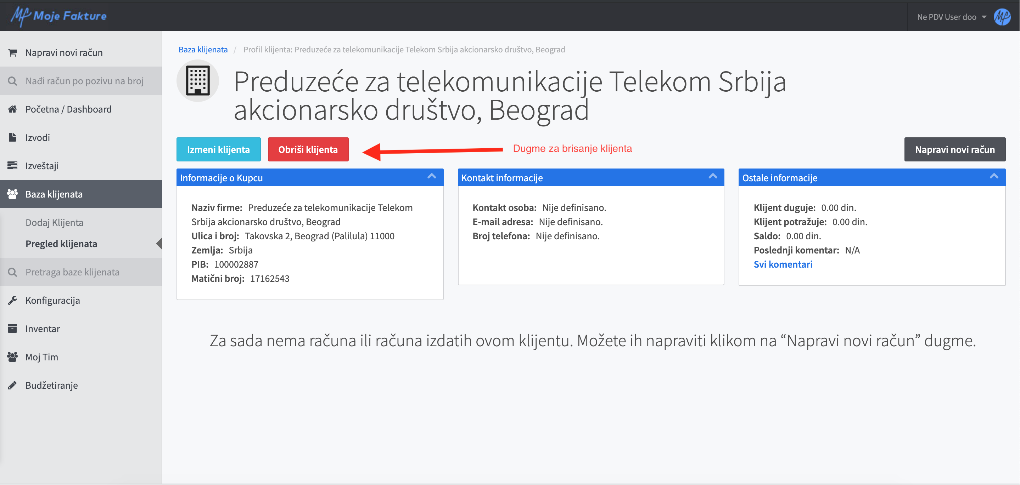Click the E-mail adresa Nije definisano value
This screenshot has width=1020, height=485.
[571, 222]
